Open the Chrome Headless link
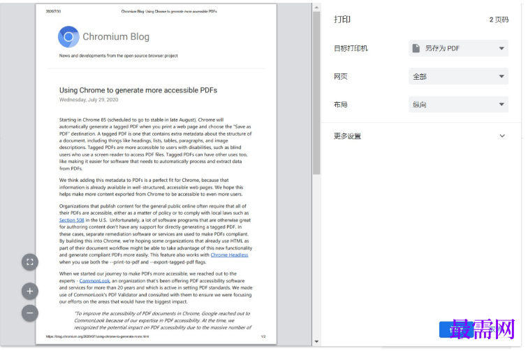The height and width of the screenshot is (351, 528). click(x=229, y=255)
